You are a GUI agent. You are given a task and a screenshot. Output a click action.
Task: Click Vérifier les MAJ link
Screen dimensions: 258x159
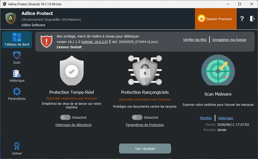pyautogui.click(x=195, y=40)
